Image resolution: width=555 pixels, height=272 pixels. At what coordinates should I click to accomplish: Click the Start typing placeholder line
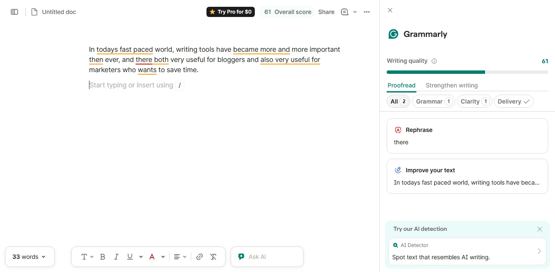(x=131, y=85)
